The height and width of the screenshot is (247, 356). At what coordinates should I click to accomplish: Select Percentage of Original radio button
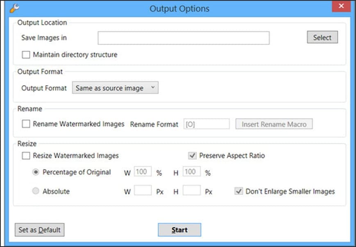36,172
